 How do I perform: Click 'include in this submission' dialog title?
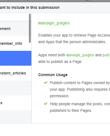point(35,7)
